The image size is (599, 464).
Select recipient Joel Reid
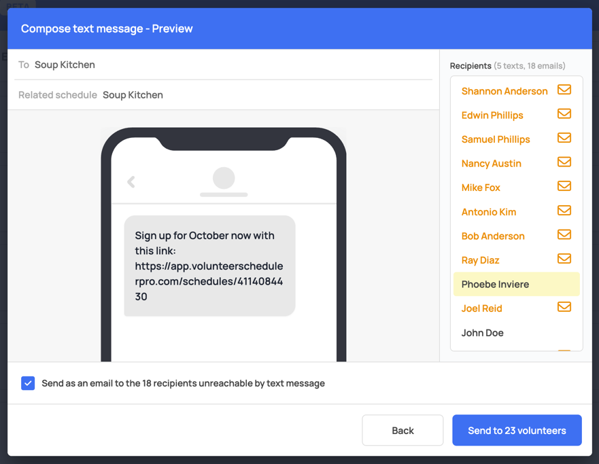[482, 308]
